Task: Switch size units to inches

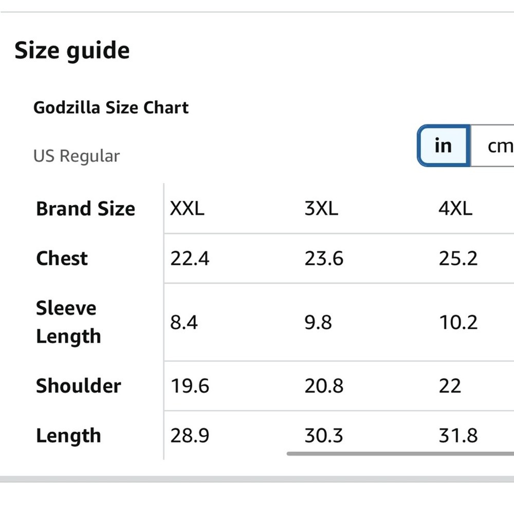Action: [x=443, y=146]
